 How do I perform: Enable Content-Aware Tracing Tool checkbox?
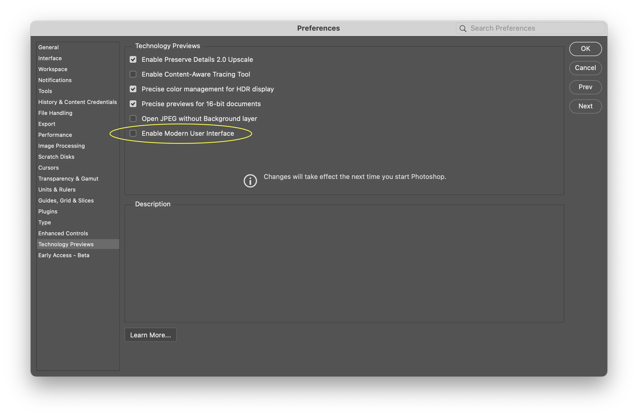(133, 74)
